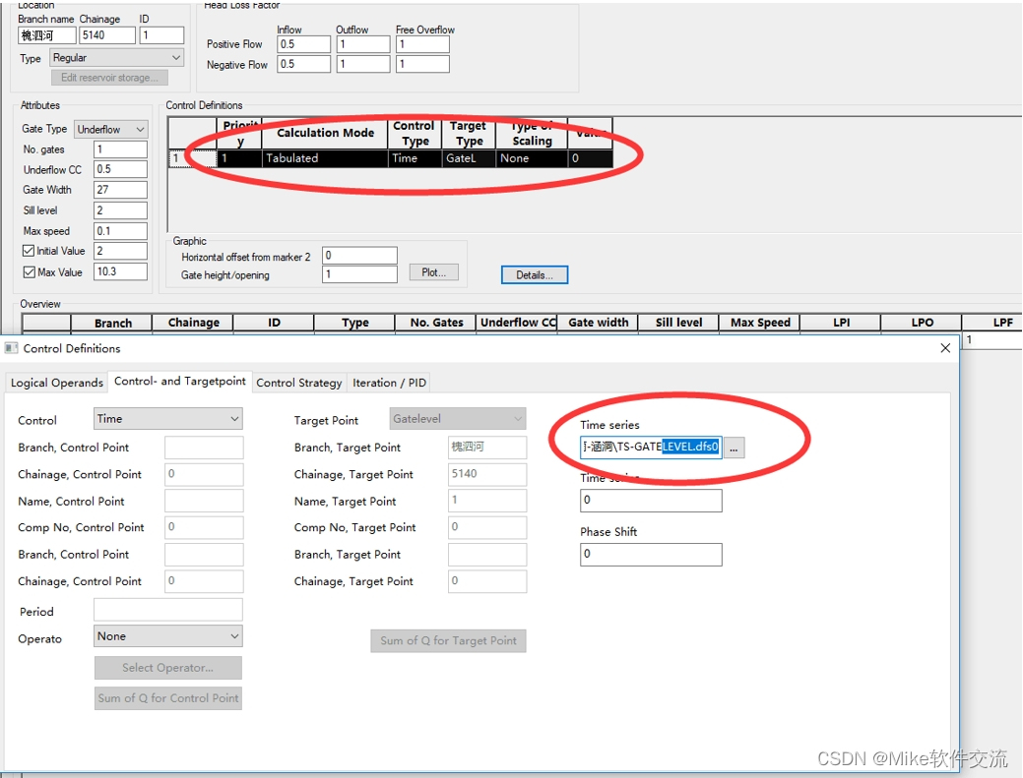Click Sum of Q for Target Point button
This screenshot has height=778, width=1023.
(448, 641)
